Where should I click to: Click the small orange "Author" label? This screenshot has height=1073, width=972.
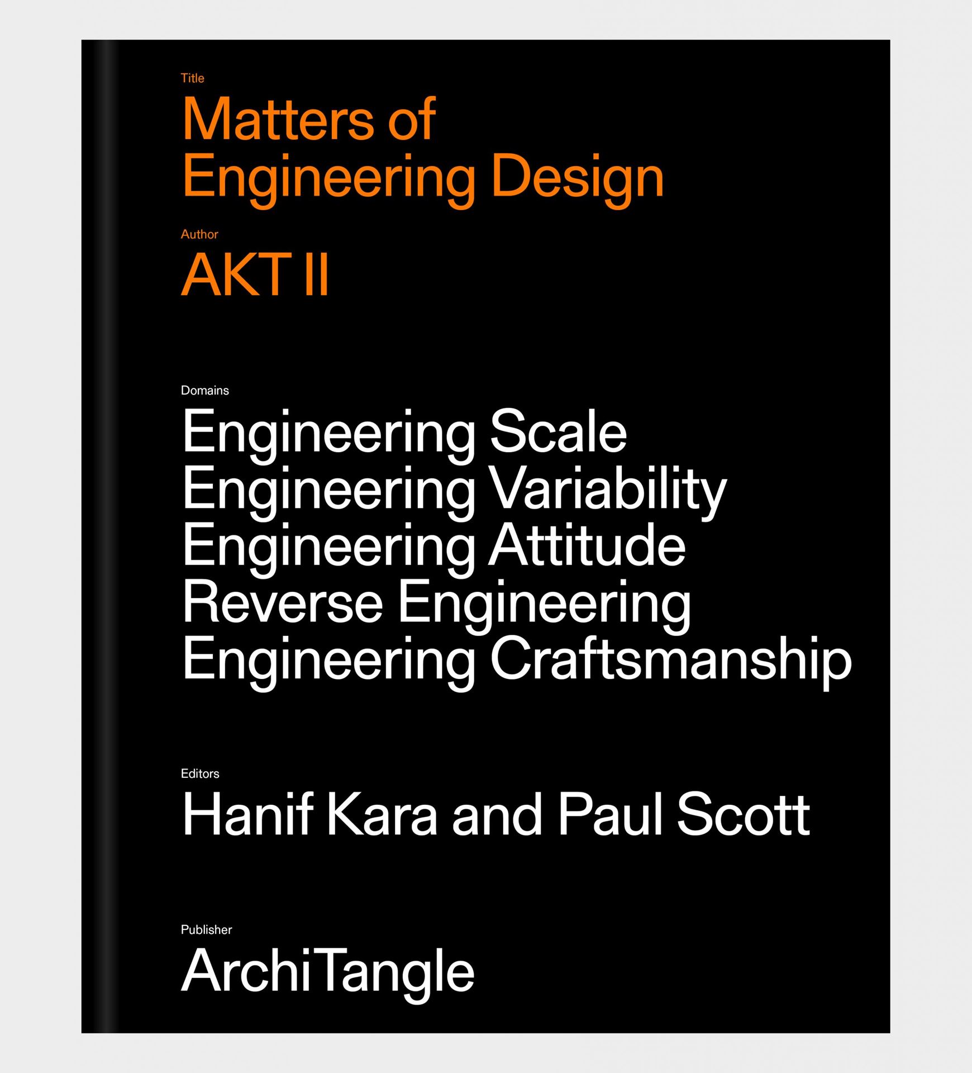(199, 234)
